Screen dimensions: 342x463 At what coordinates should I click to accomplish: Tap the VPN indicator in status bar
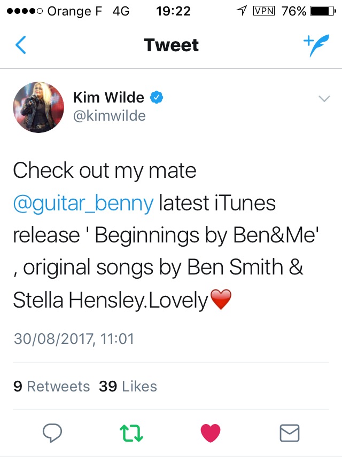click(263, 11)
